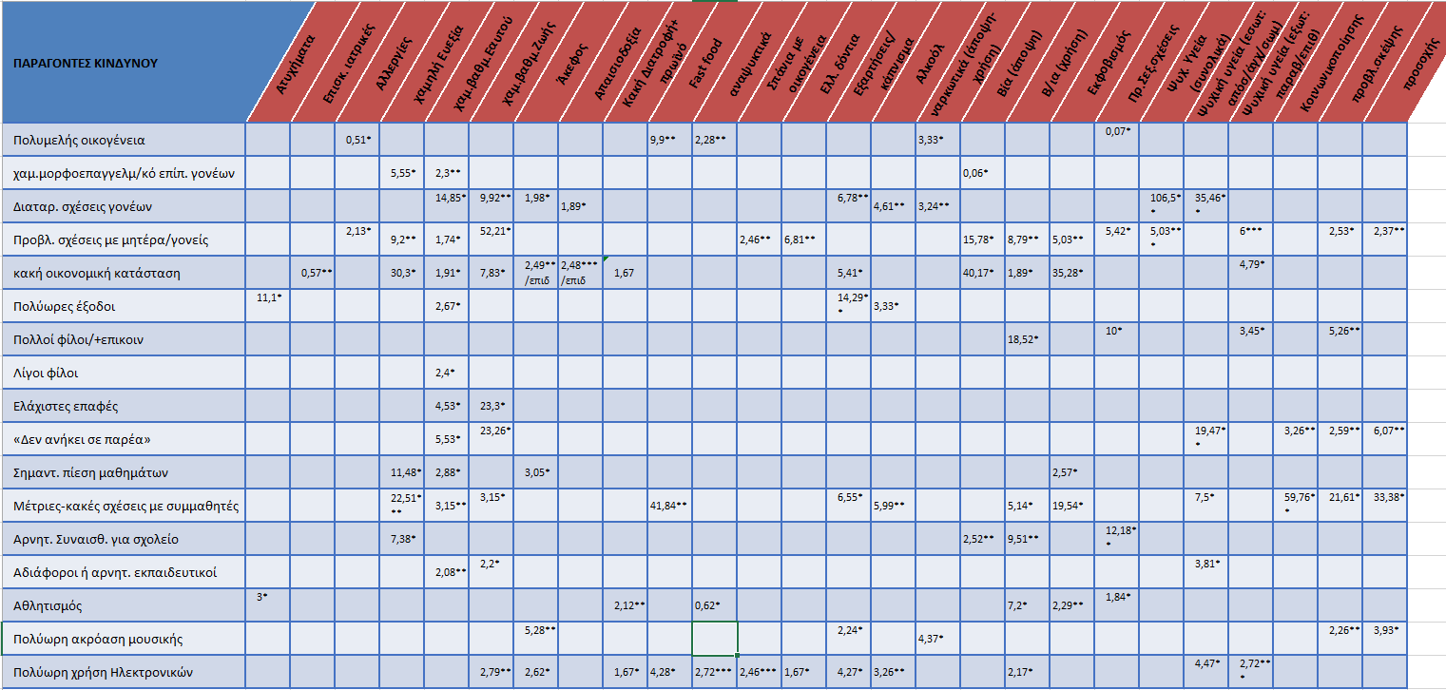Select the Αρνητ. Συναισθ. για σχολείο label
The image size is (1446, 690).
click(124, 539)
